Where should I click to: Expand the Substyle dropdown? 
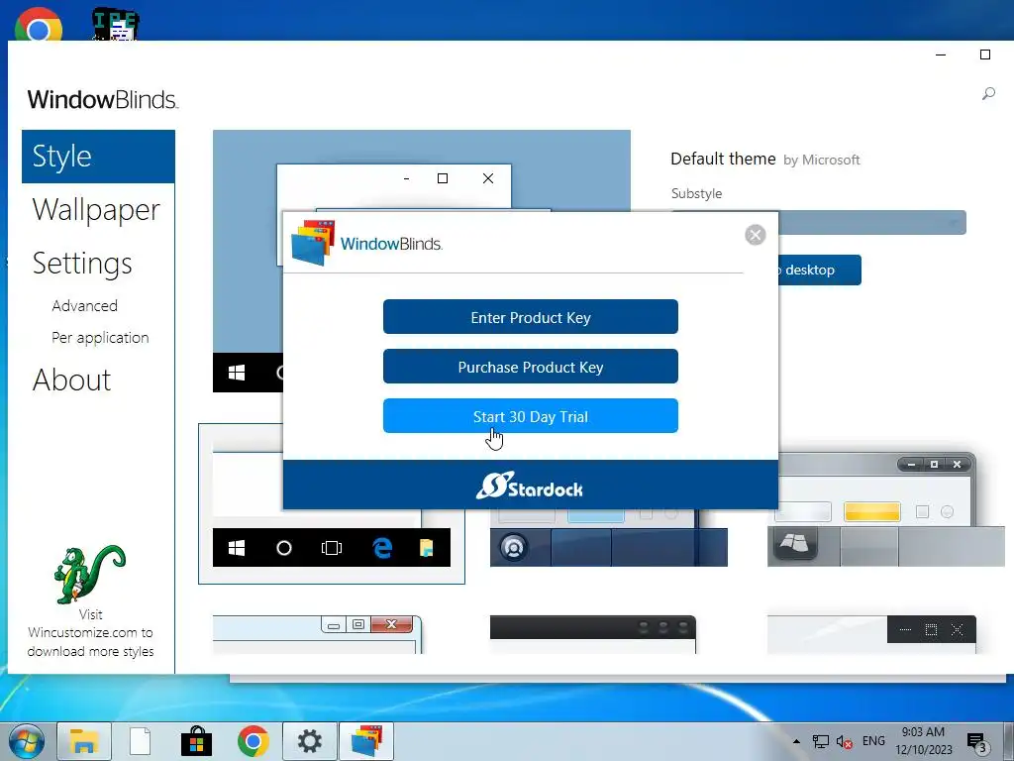(x=871, y=223)
